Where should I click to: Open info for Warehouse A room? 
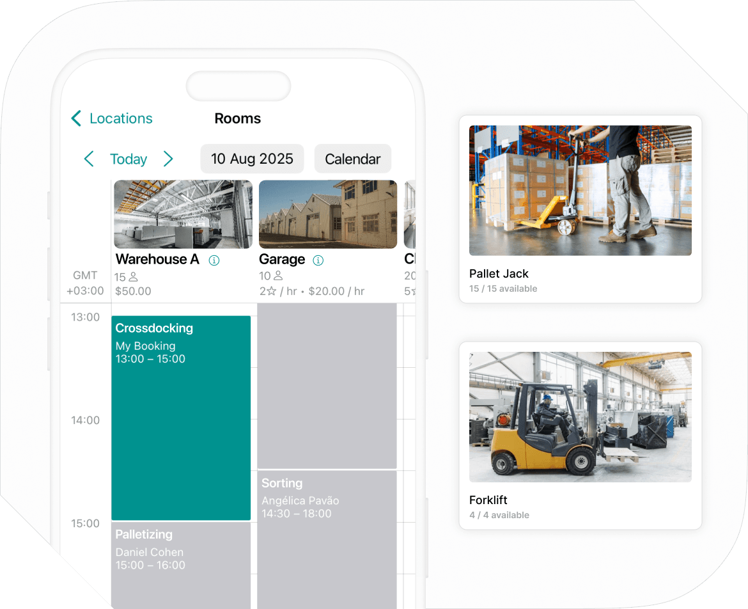point(214,260)
